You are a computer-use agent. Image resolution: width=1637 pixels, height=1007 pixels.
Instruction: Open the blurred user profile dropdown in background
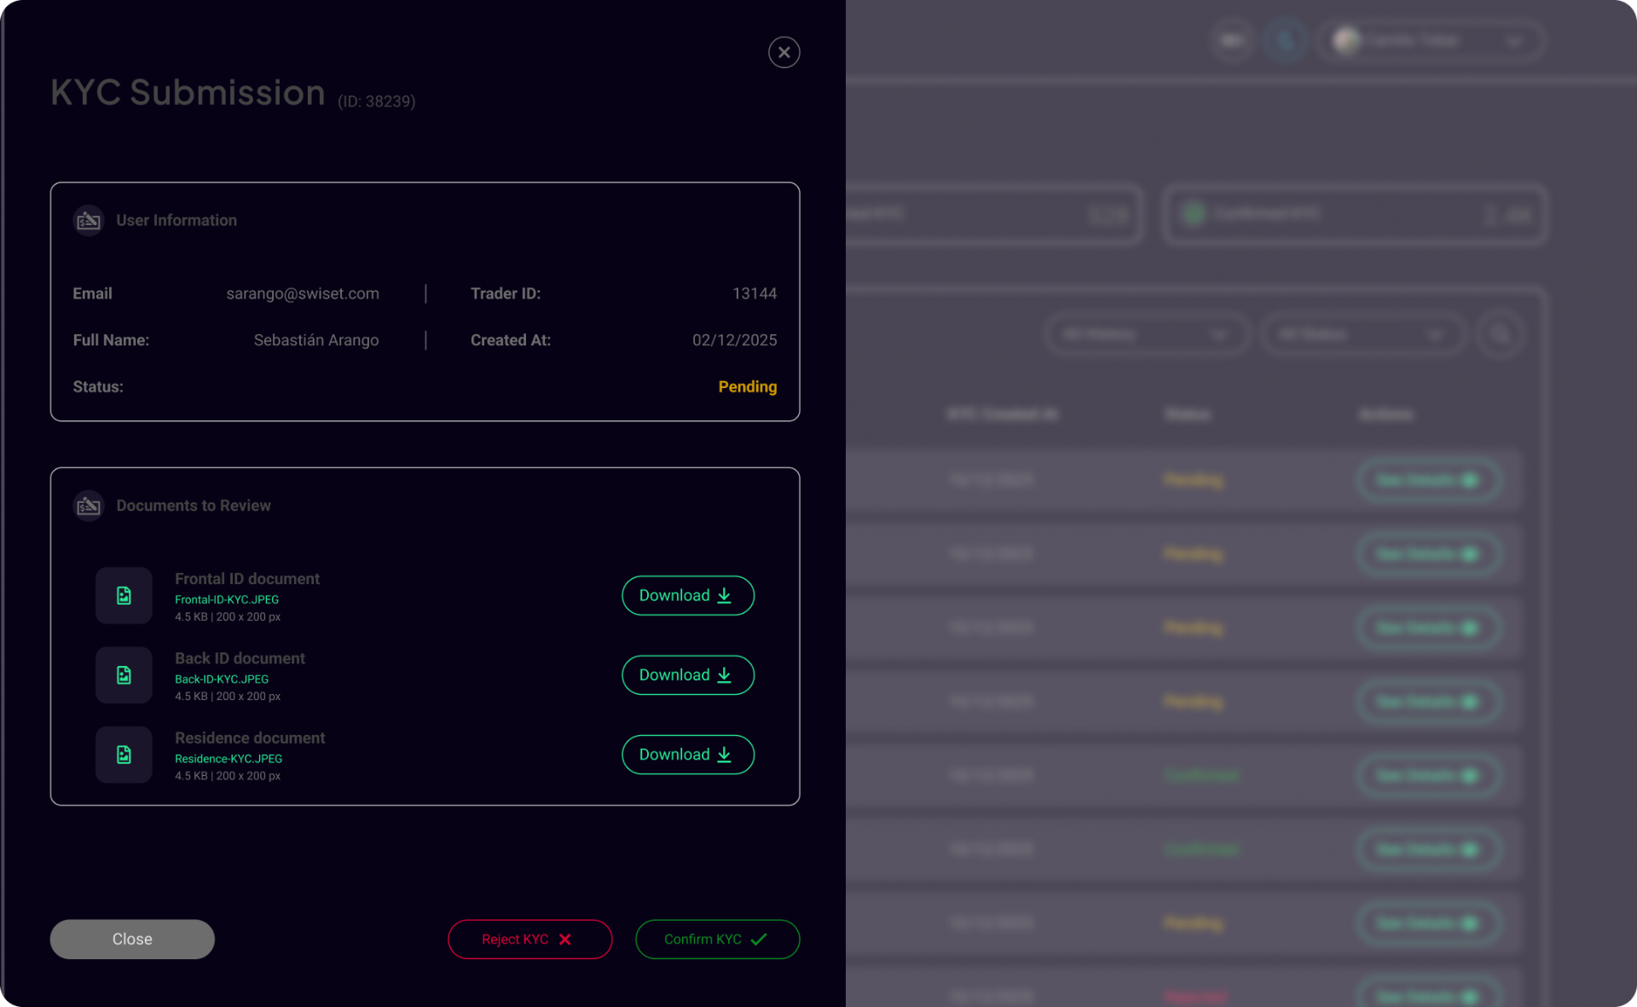coord(1432,40)
